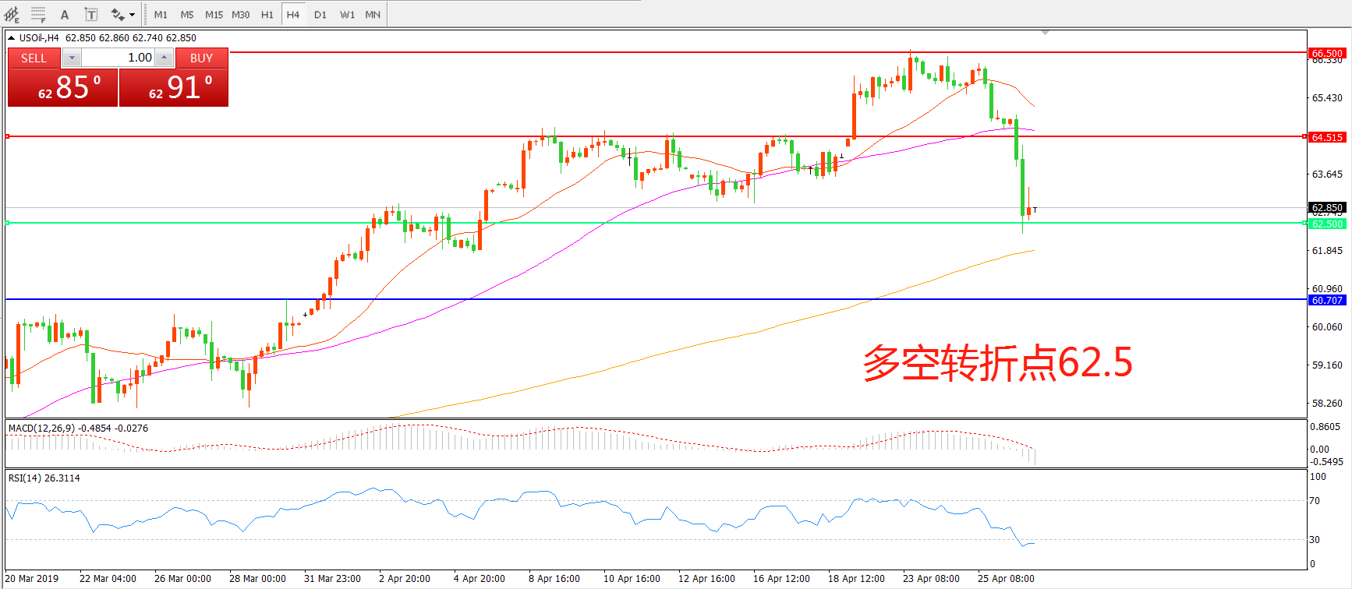Switch chart to M15 timeframe
This screenshot has width=1352, height=589.
click(x=214, y=14)
